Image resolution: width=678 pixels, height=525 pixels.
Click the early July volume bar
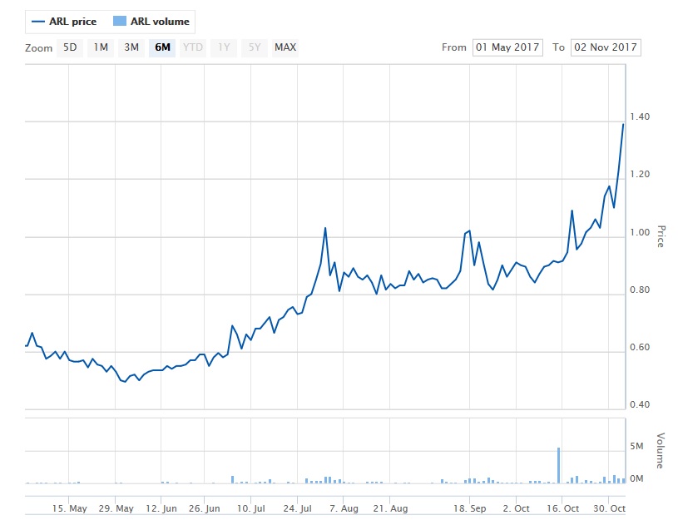coord(232,479)
